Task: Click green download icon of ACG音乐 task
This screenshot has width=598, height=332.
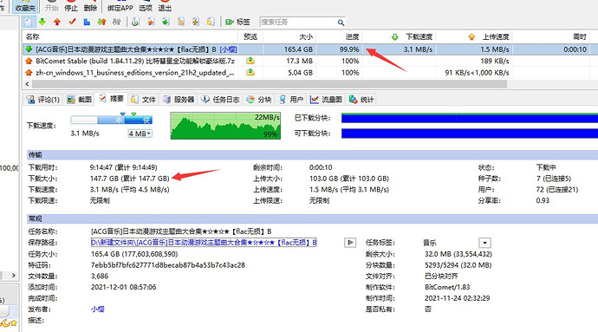Action: [x=29, y=49]
